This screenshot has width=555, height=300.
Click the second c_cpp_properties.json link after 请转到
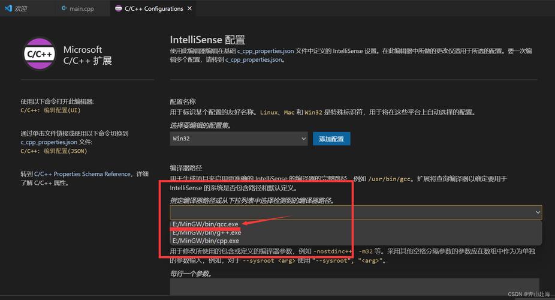(254, 59)
